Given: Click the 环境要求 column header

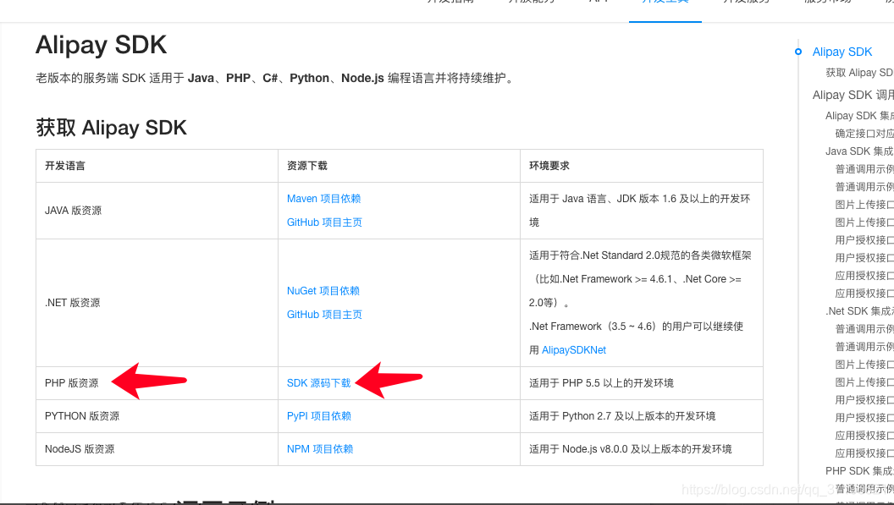Looking at the screenshot, I should [642, 166].
